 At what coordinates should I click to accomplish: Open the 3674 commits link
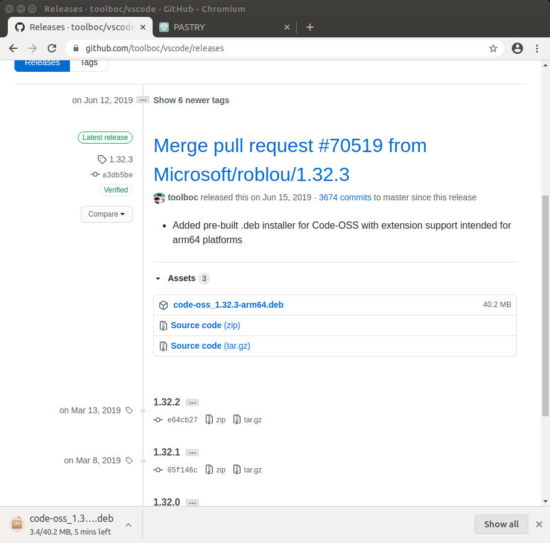(345, 197)
